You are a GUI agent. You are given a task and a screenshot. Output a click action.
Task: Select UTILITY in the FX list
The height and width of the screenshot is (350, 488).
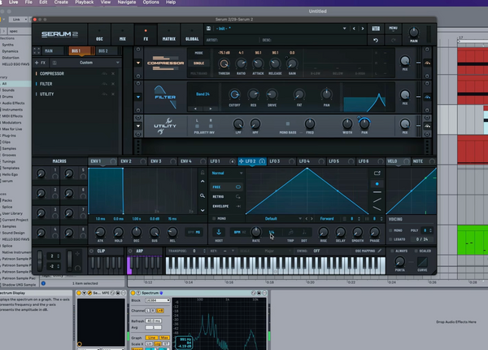point(46,94)
